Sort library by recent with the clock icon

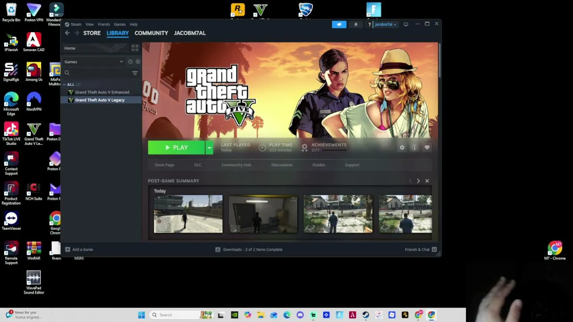130,62
